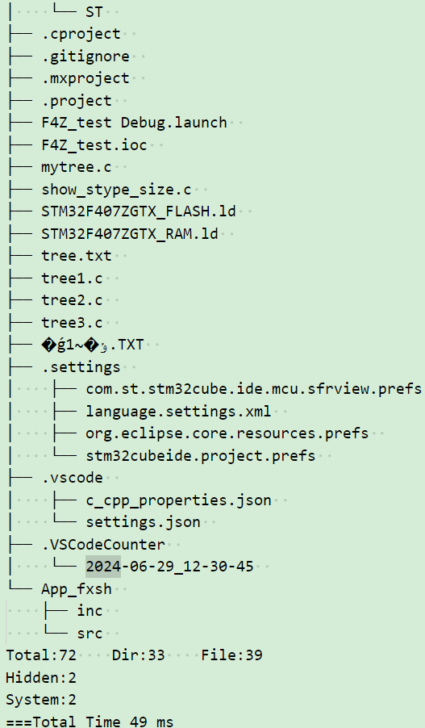This screenshot has width=425, height=728.
Task: Click the .vscode folder name
Action: pyautogui.click(x=73, y=478)
